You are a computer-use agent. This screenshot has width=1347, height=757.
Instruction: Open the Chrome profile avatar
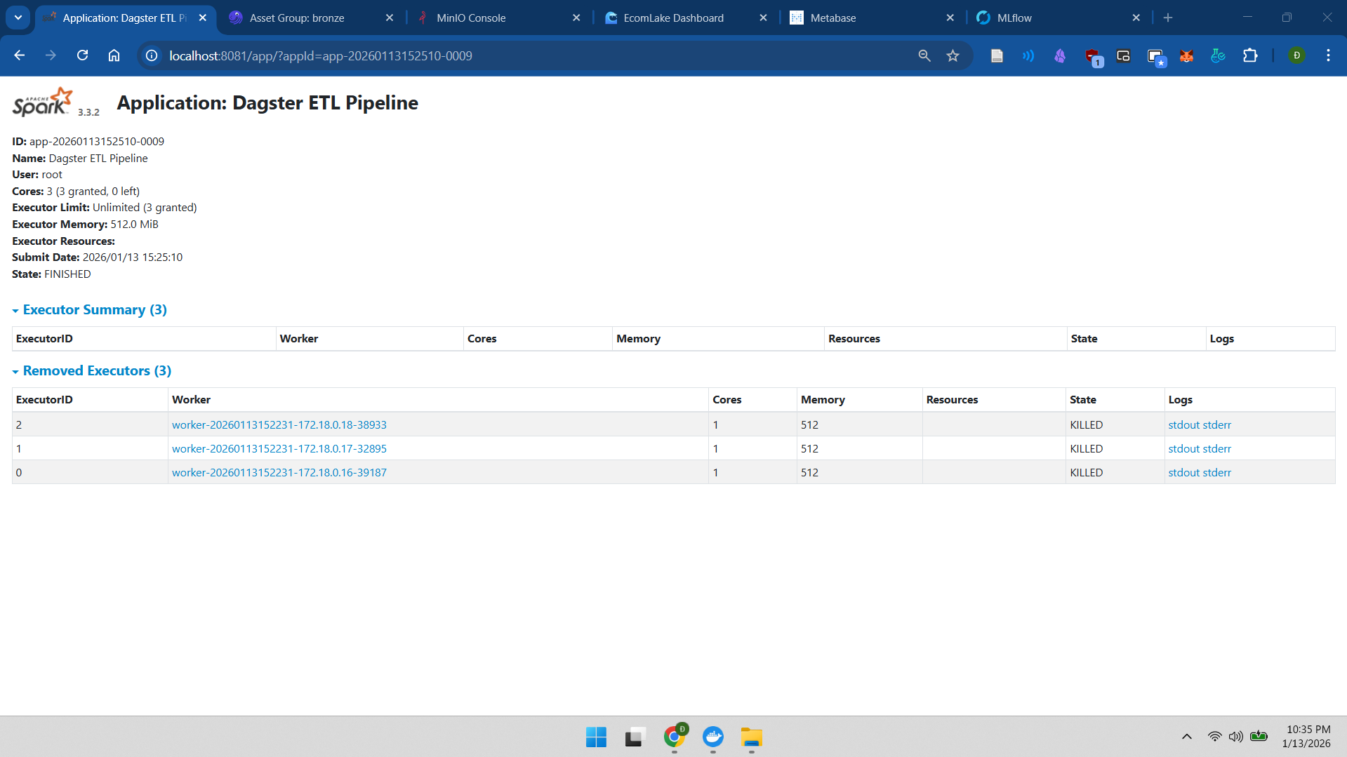(1296, 55)
